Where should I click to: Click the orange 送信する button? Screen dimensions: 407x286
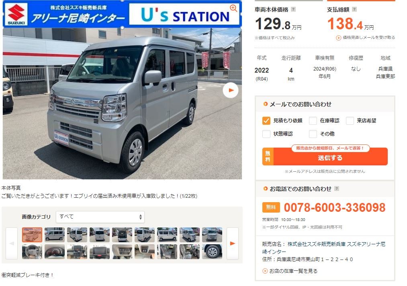(x=325, y=156)
